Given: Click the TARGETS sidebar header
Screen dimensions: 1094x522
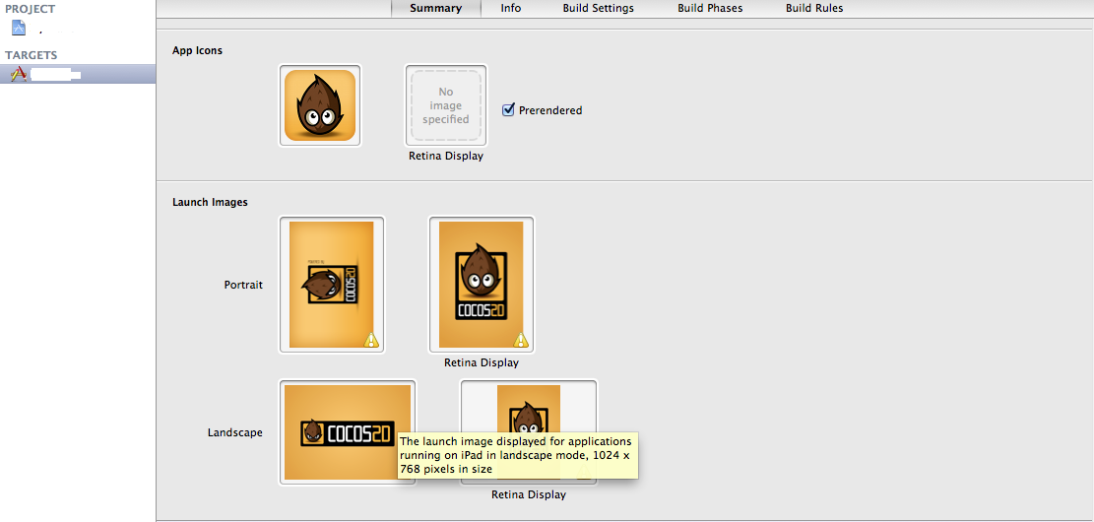Looking at the screenshot, I should coord(32,55).
